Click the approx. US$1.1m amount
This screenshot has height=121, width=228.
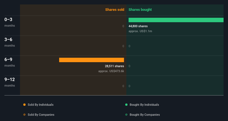click(140, 31)
